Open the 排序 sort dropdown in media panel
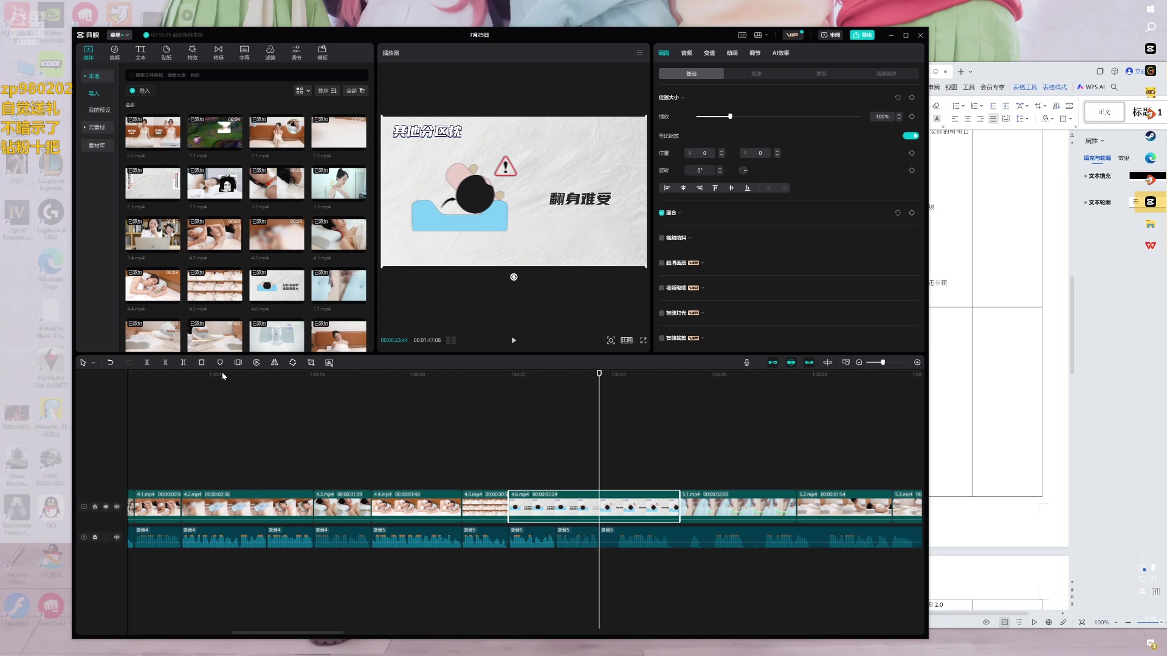The image size is (1167, 656). (327, 91)
